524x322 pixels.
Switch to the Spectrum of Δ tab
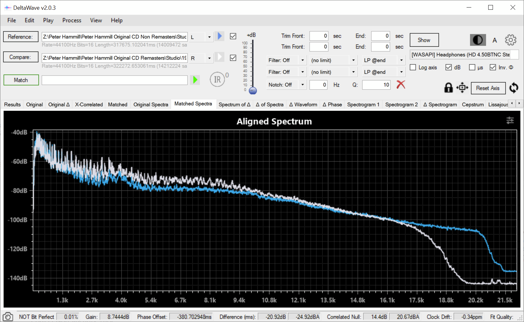234,105
